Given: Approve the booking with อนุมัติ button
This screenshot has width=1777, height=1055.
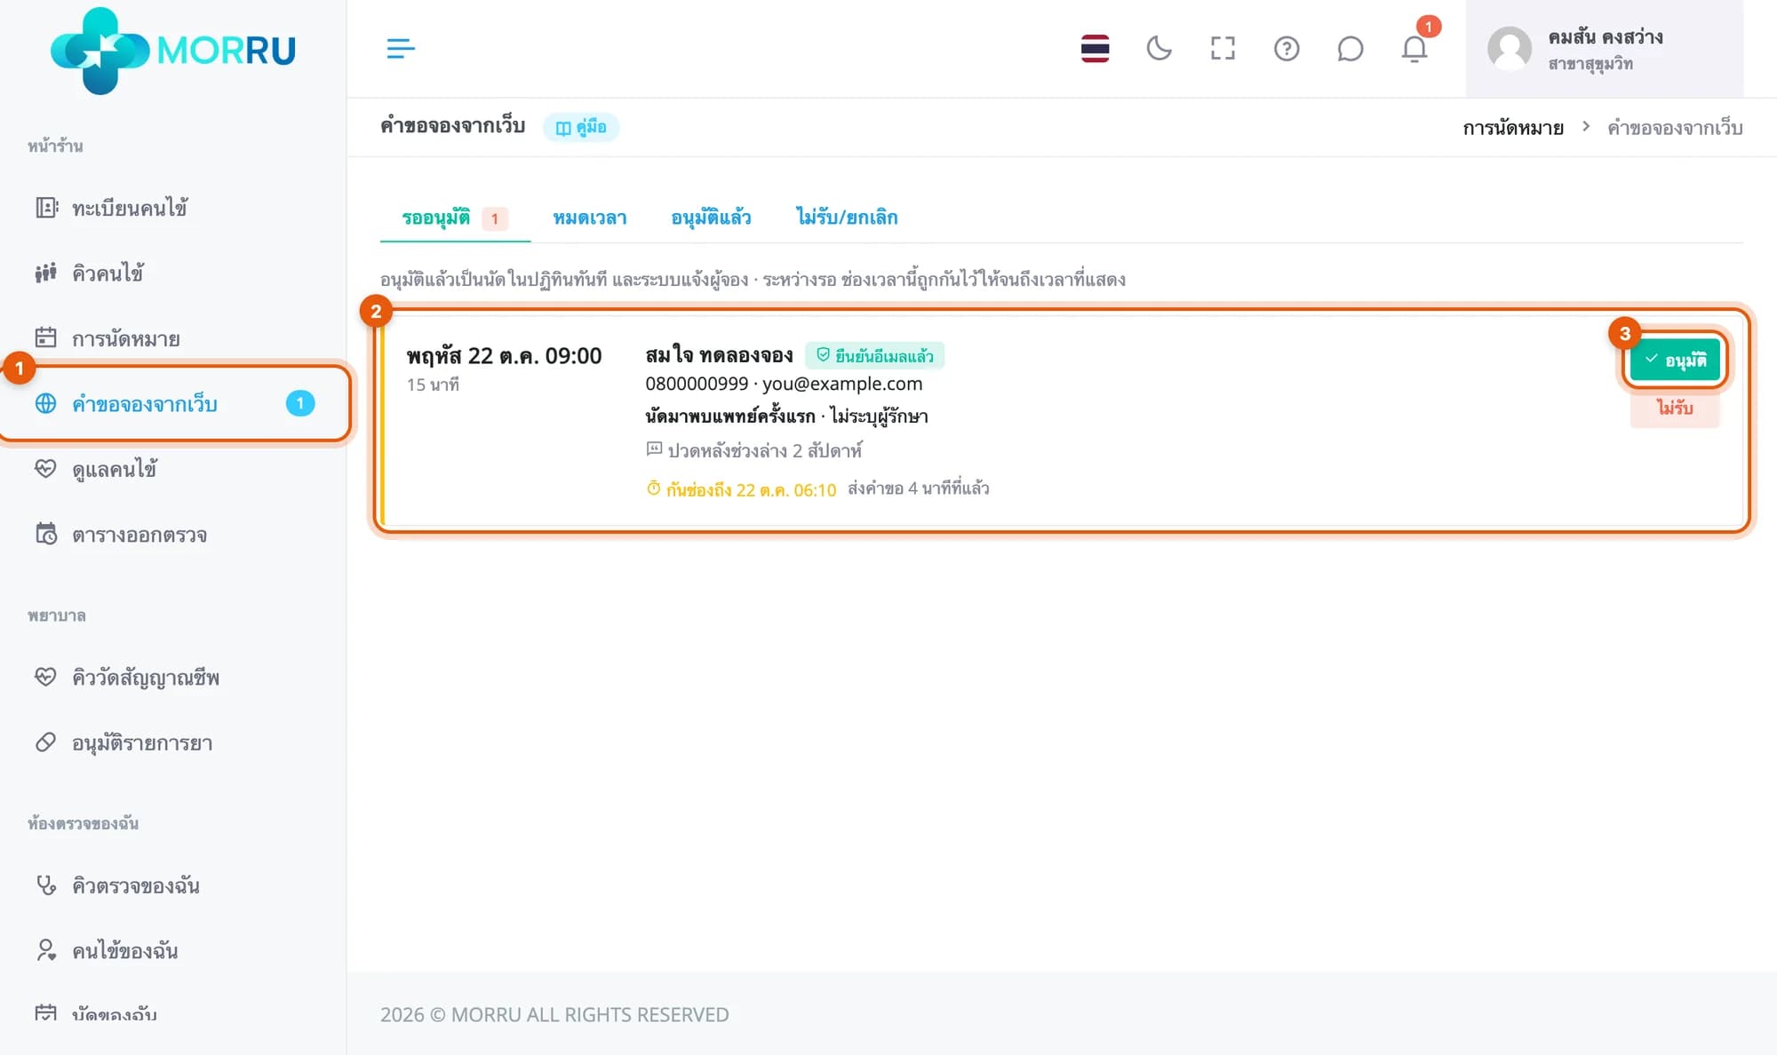Looking at the screenshot, I should point(1675,360).
